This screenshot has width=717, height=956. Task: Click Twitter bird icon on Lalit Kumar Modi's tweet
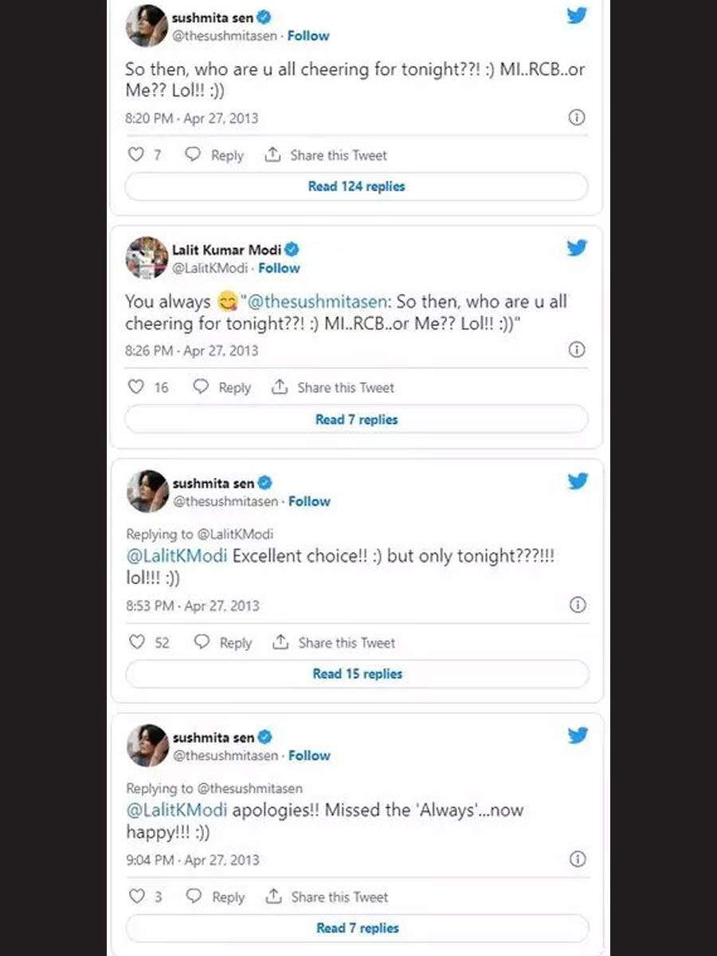click(x=578, y=248)
